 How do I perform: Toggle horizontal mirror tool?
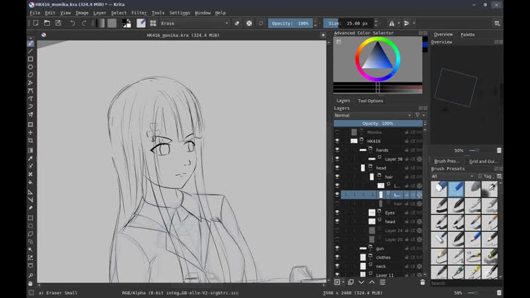coord(392,23)
